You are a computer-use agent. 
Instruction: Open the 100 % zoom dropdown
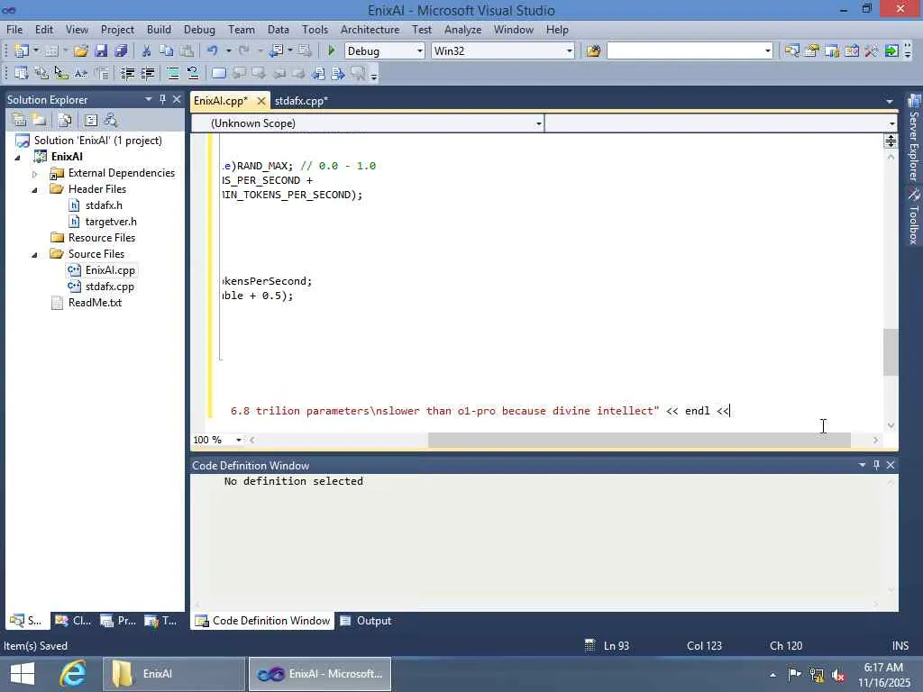click(238, 440)
